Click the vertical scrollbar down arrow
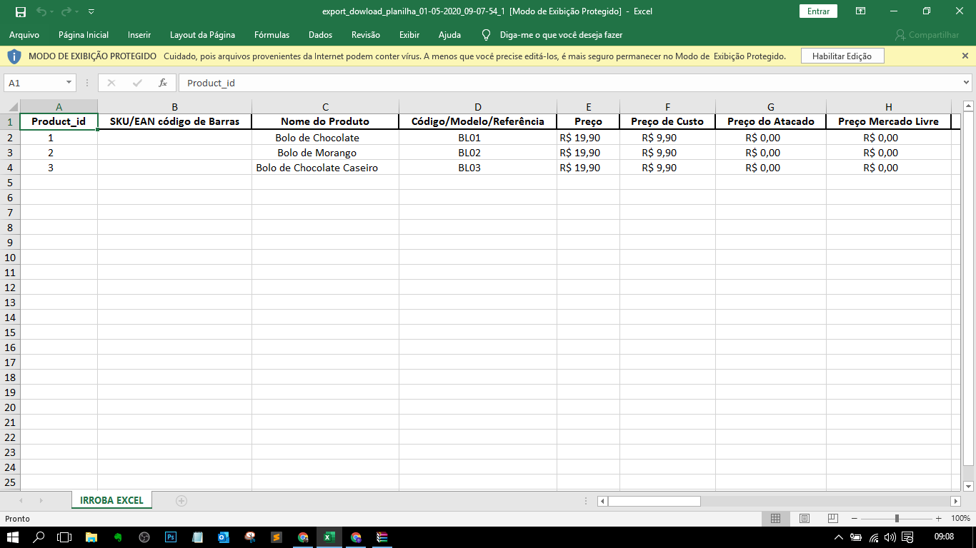The image size is (976, 548). pos(969,486)
